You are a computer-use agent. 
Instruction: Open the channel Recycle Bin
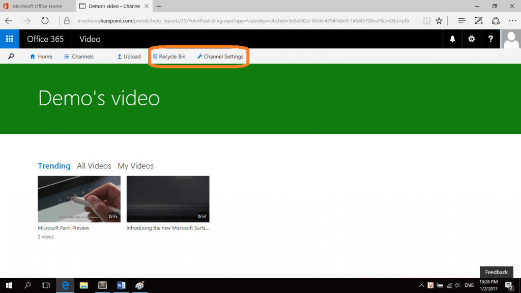pos(169,56)
